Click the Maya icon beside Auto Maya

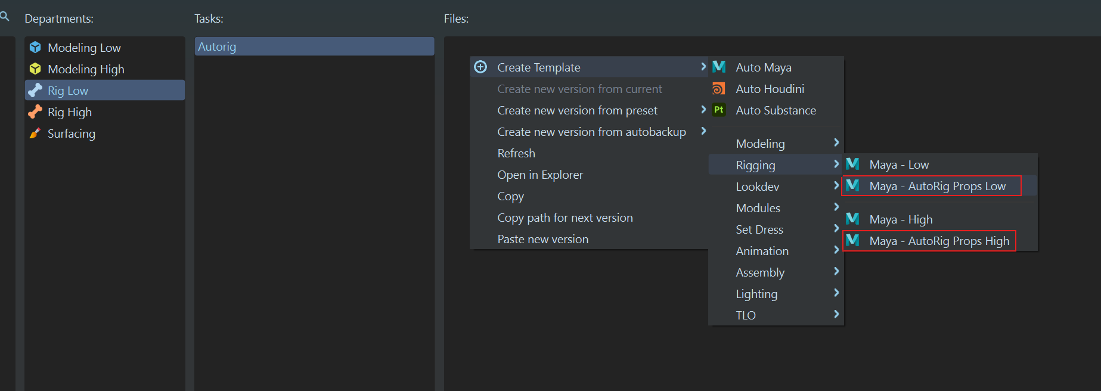[719, 67]
